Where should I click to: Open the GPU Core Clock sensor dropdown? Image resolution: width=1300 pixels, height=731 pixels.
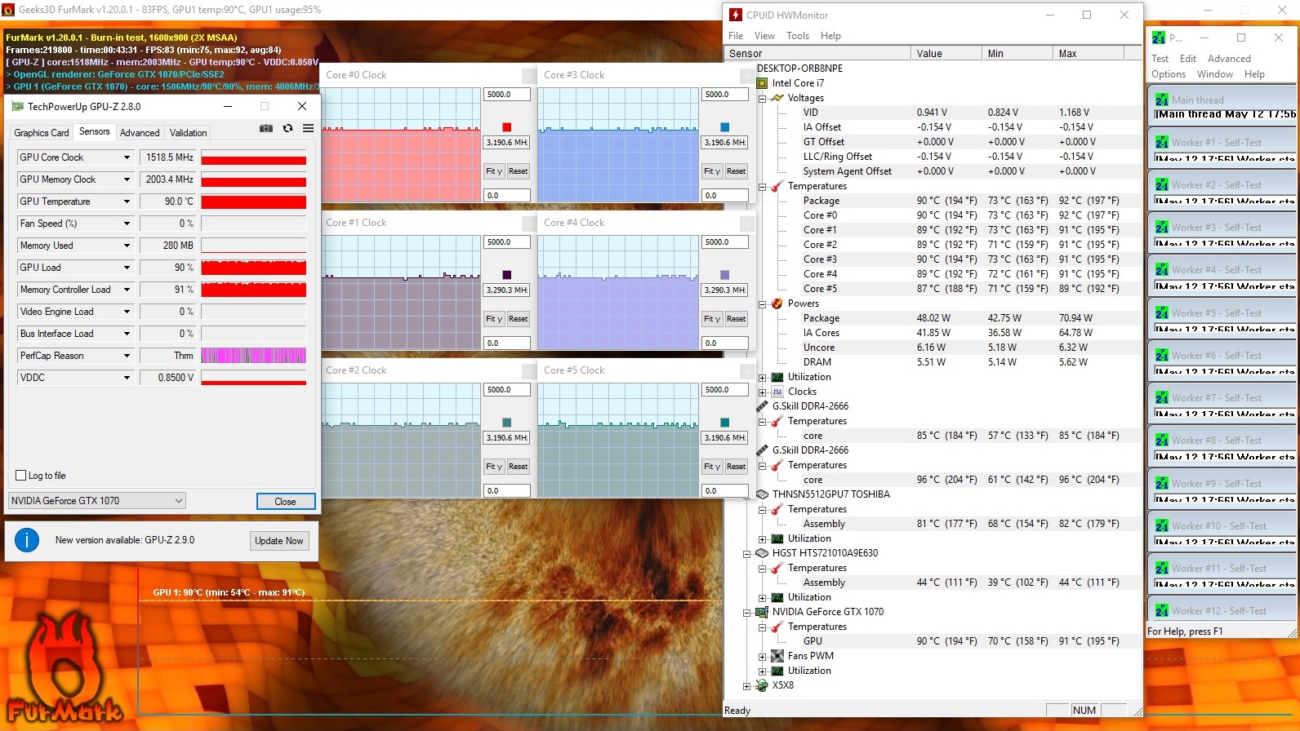pyautogui.click(x=127, y=157)
